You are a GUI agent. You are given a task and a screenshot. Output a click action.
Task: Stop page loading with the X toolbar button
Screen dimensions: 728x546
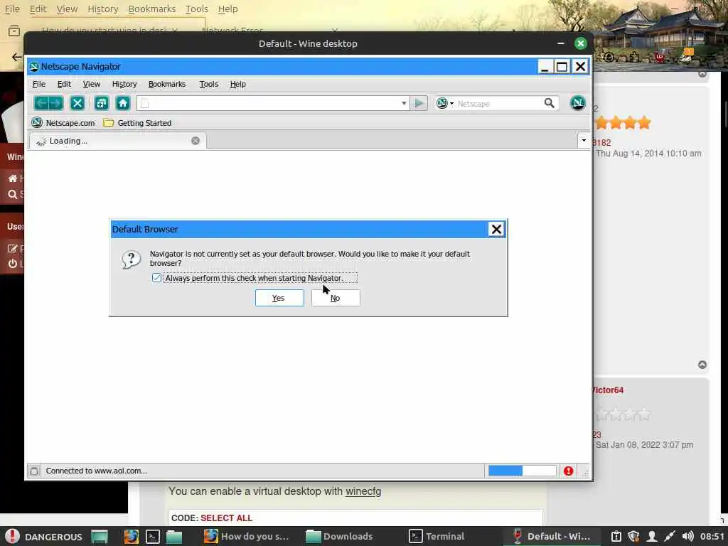77,103
